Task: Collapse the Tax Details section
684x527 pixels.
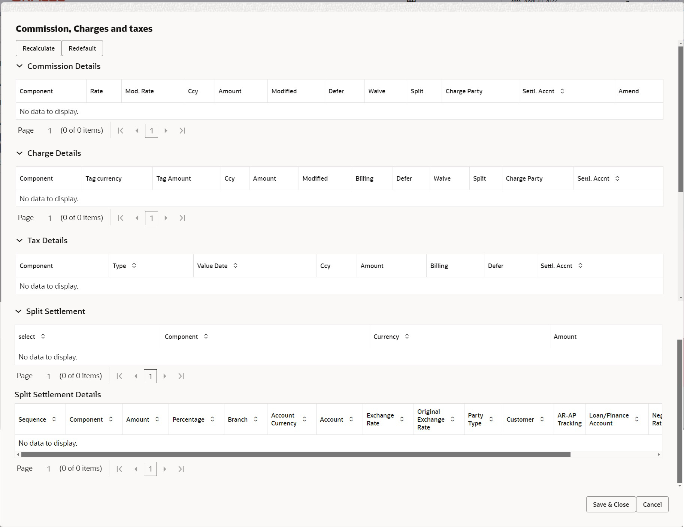Action: point(20,240)
